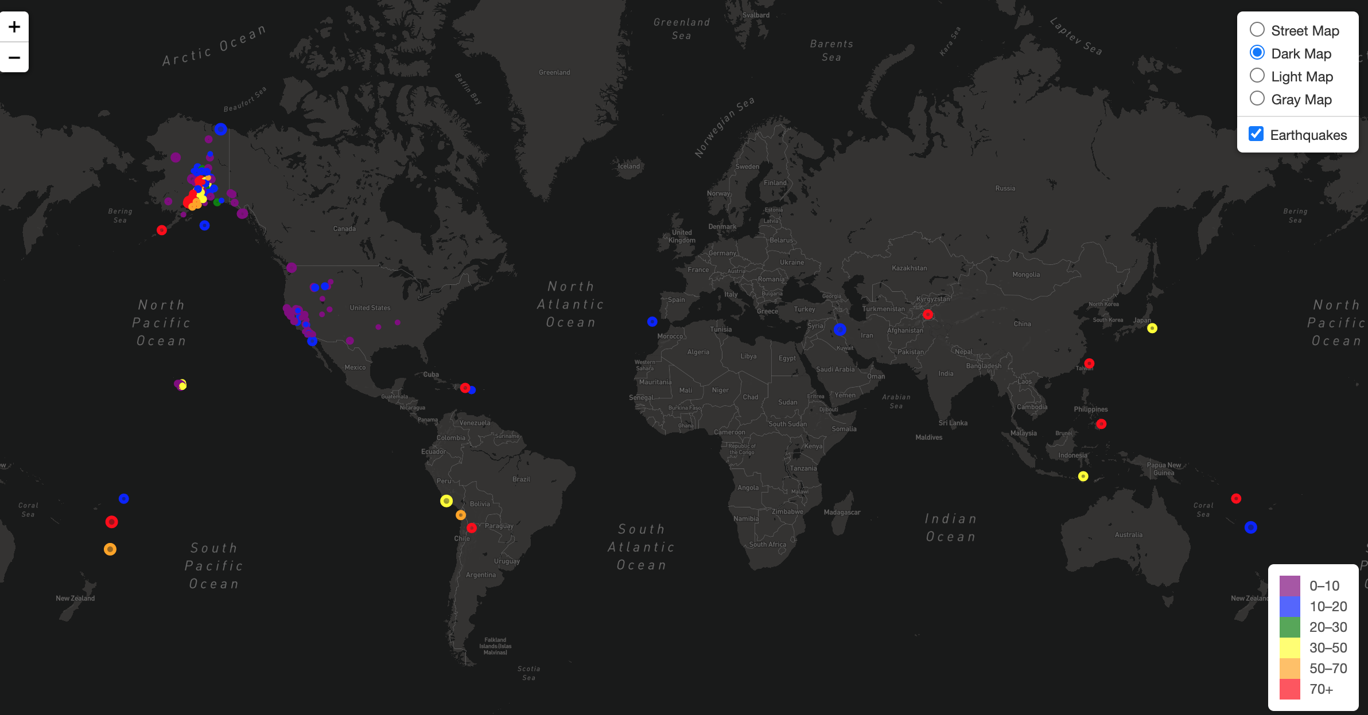Select the red earthquake marker near Taiwan
This screenshot has height=715, width=1368.
coord(1090,363)
